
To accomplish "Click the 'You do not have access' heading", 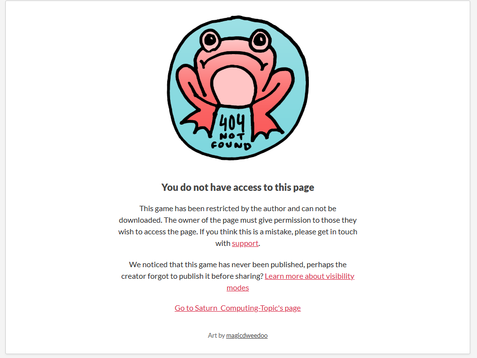I will [238, 187].
